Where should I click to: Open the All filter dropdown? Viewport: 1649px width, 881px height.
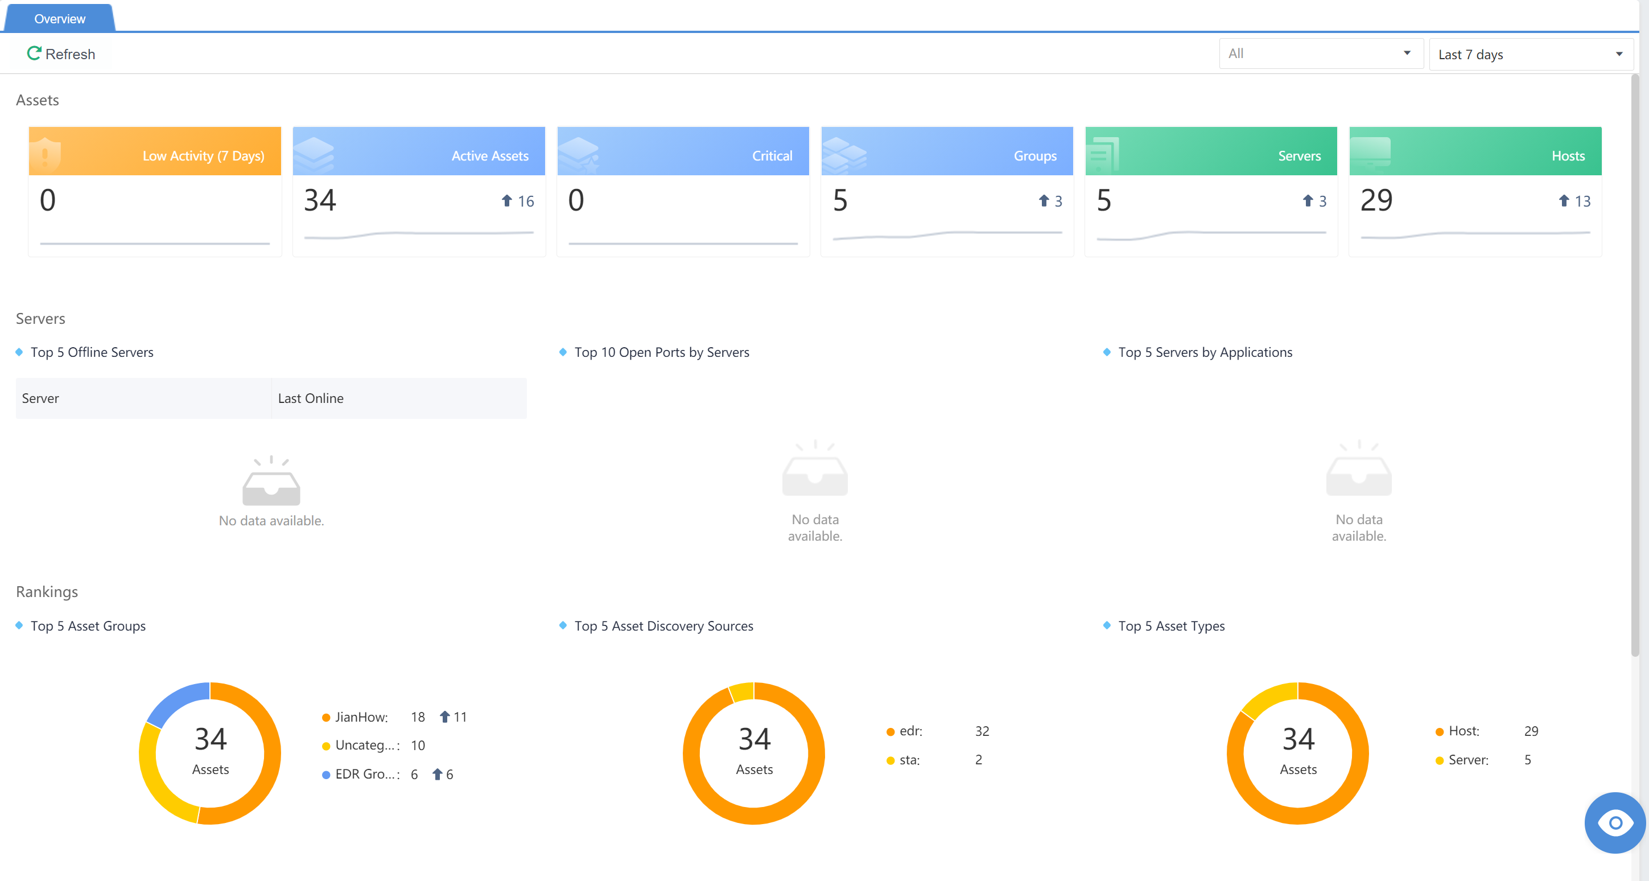coord(1320,53)
